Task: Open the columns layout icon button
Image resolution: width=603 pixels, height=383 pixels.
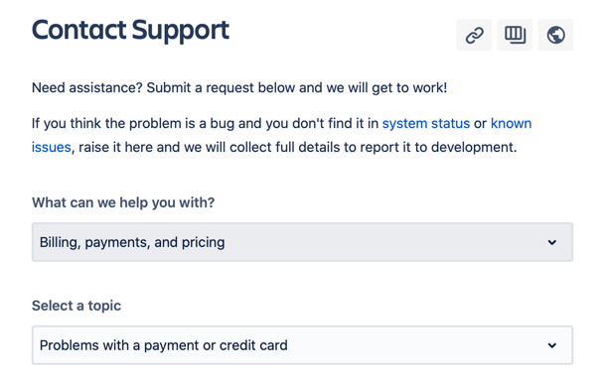Action: coord(515,35)
